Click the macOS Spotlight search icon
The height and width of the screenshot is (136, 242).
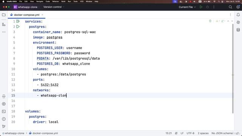[x=219, y=2]
